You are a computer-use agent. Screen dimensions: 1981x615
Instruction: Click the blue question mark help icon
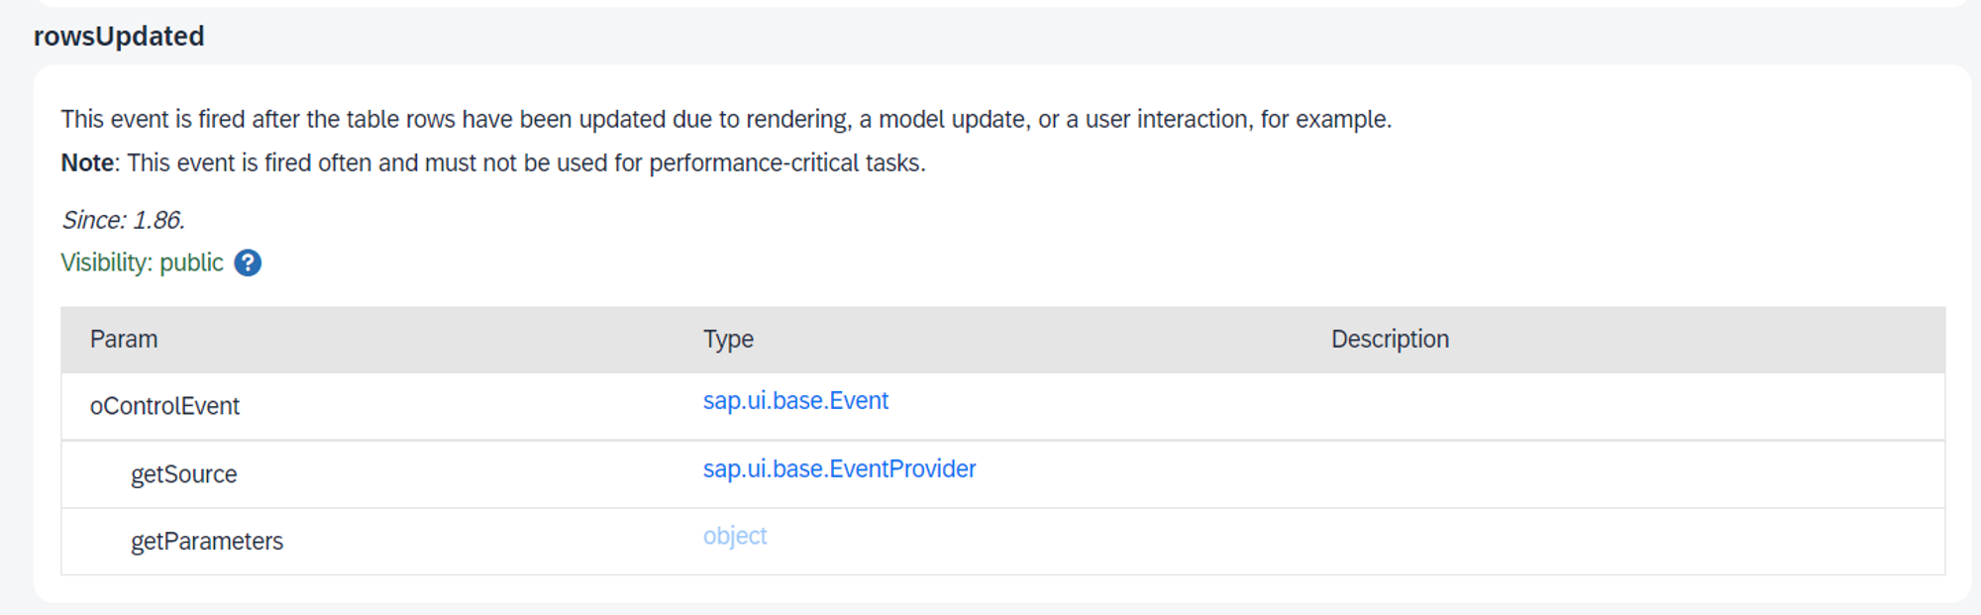point(248,262)
